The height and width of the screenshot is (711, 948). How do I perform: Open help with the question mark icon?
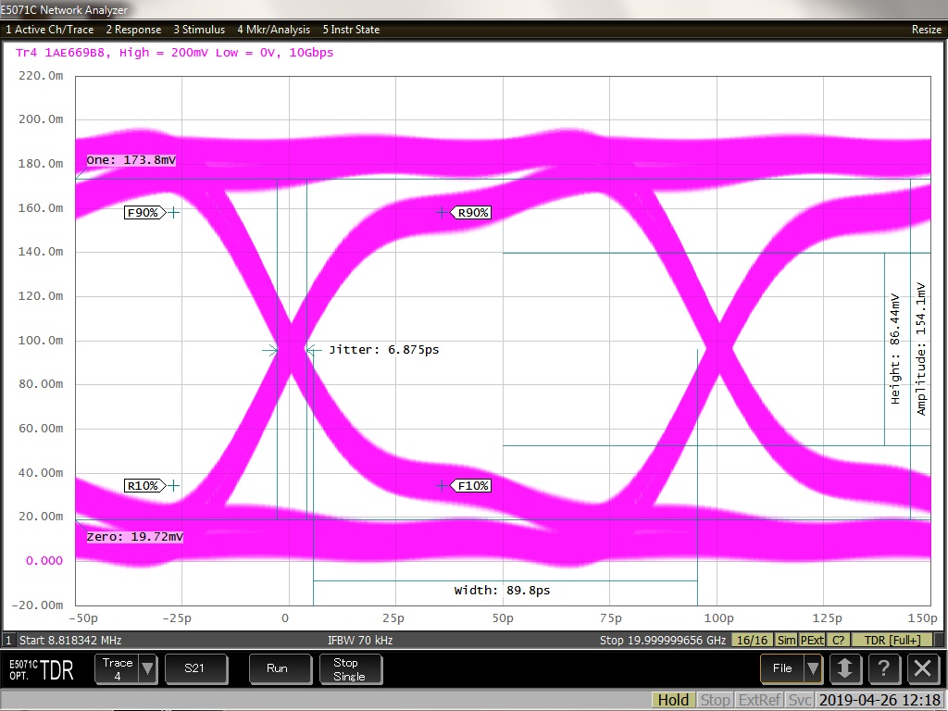click(884, 668)
